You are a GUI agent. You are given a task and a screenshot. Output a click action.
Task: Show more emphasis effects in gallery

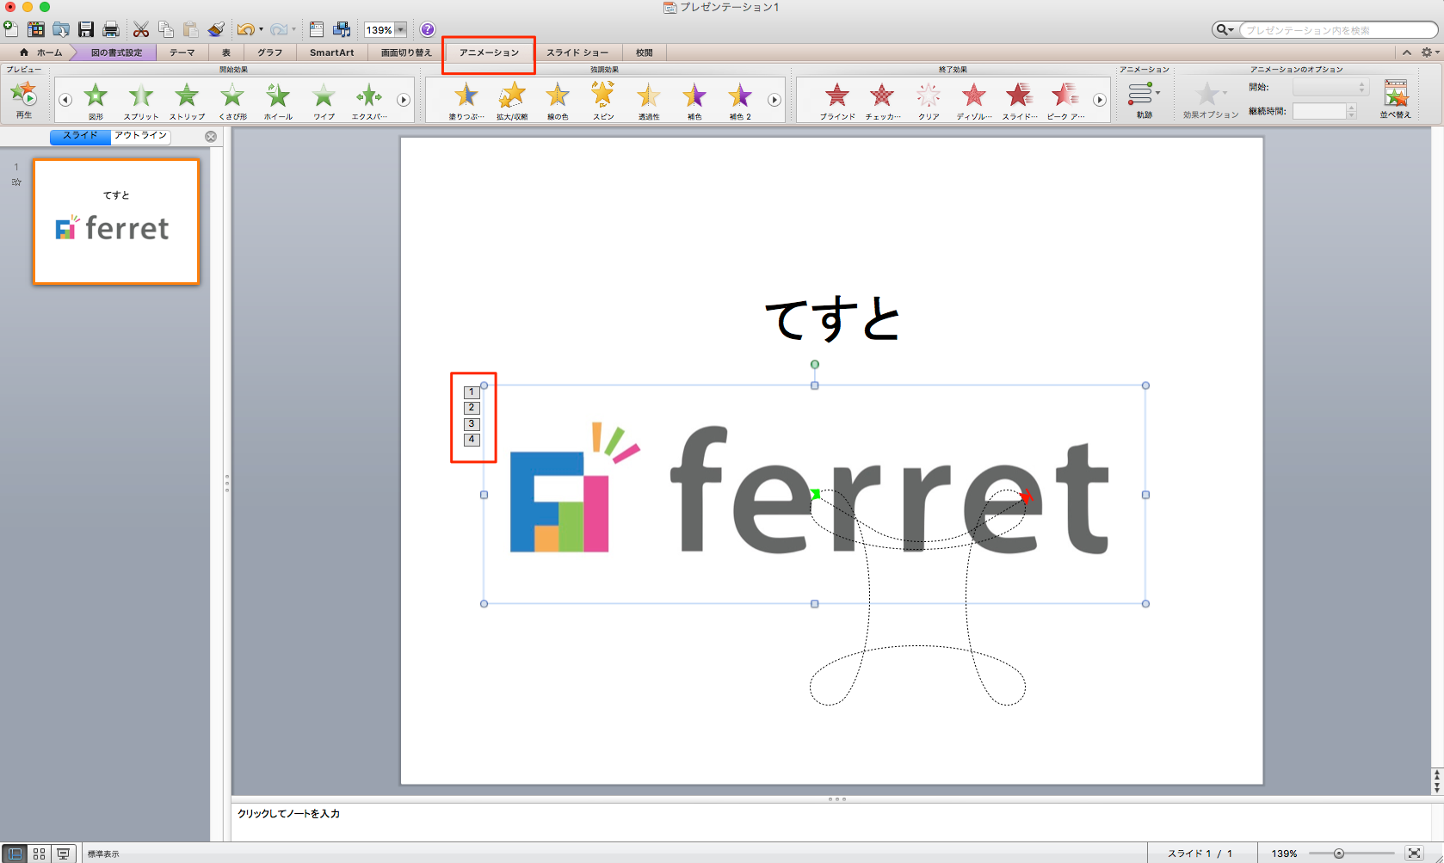click(774, 100)
